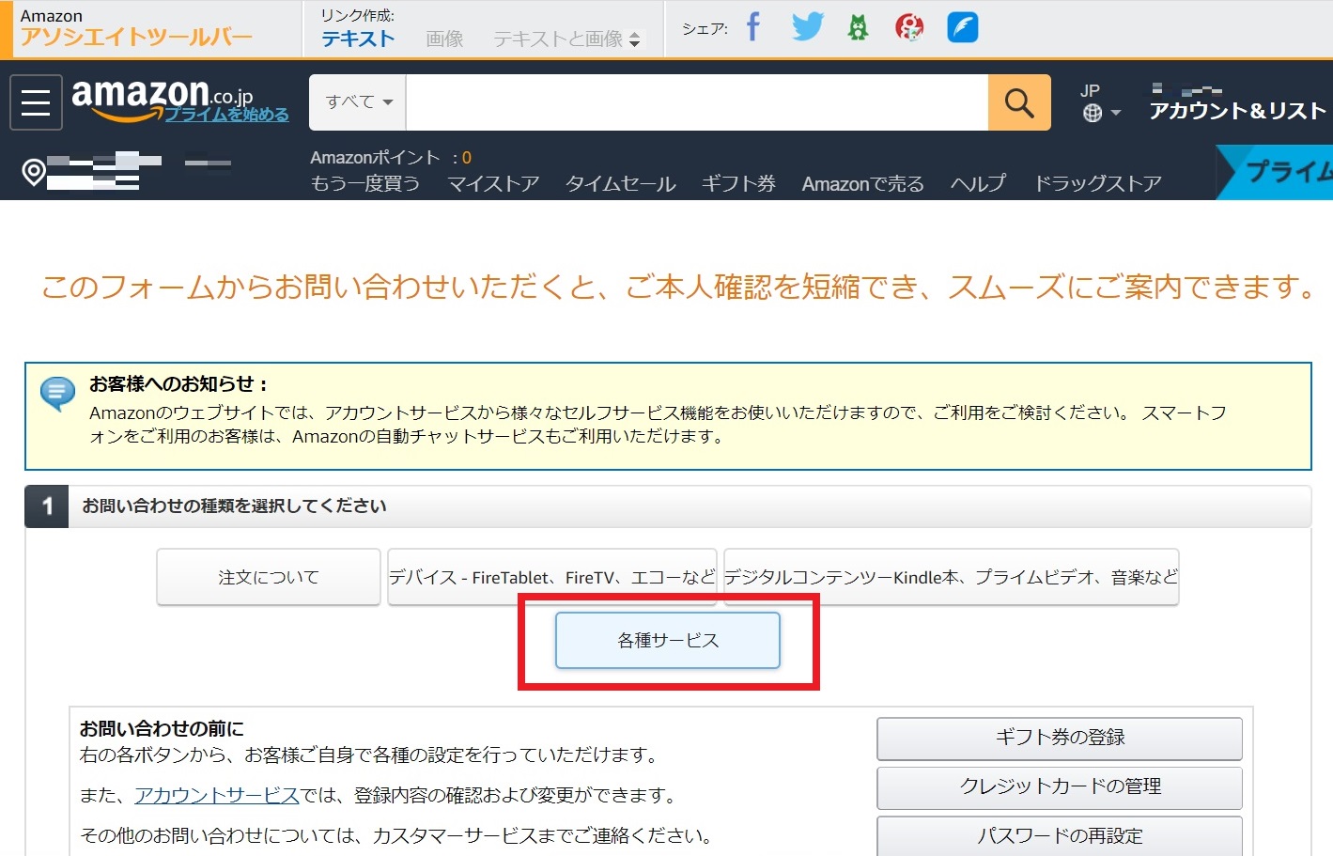Share link on Facebook

tap(752, 27)
